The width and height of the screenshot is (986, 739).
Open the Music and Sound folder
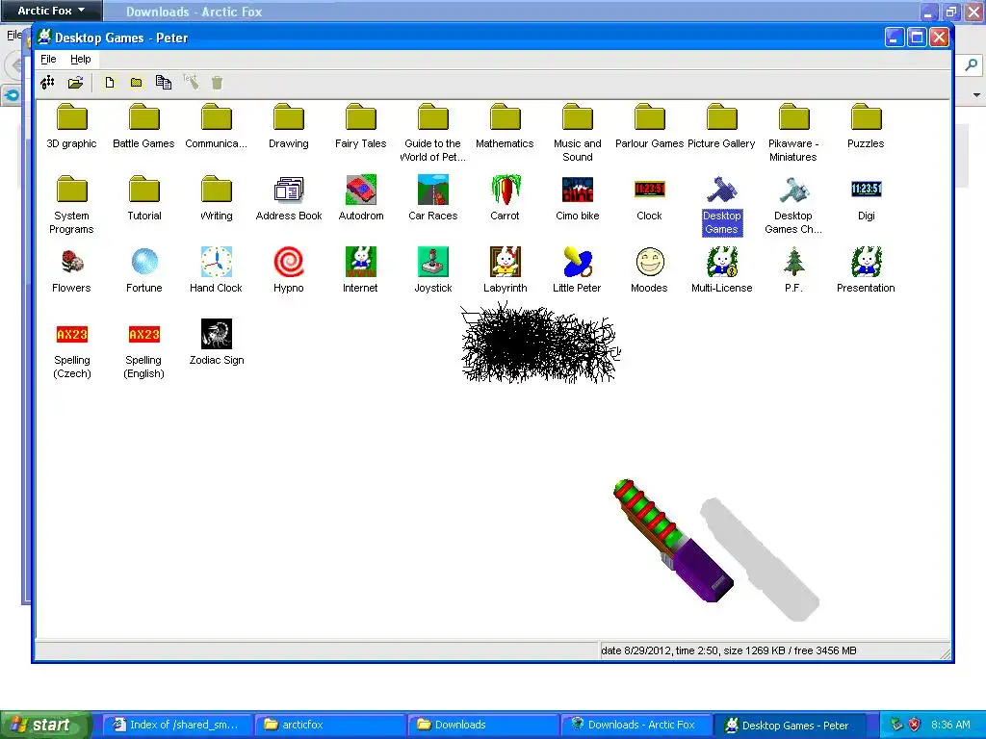tap(578, 118)
